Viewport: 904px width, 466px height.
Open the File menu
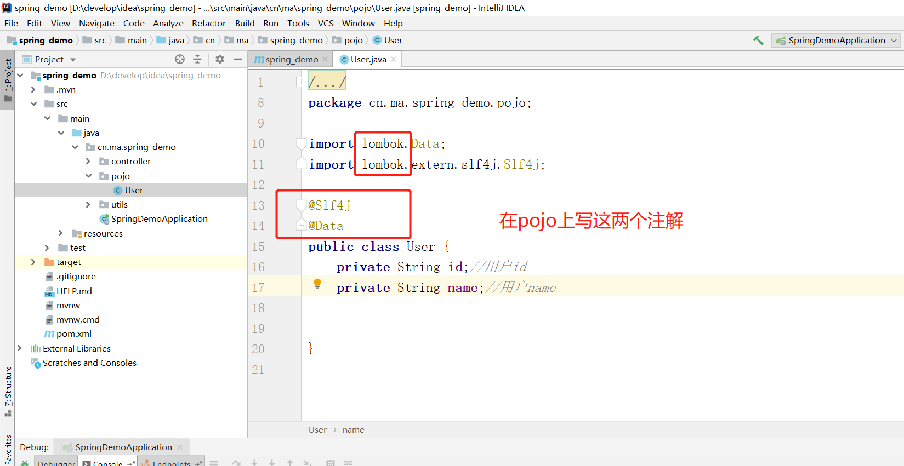(x=11, y=23)
